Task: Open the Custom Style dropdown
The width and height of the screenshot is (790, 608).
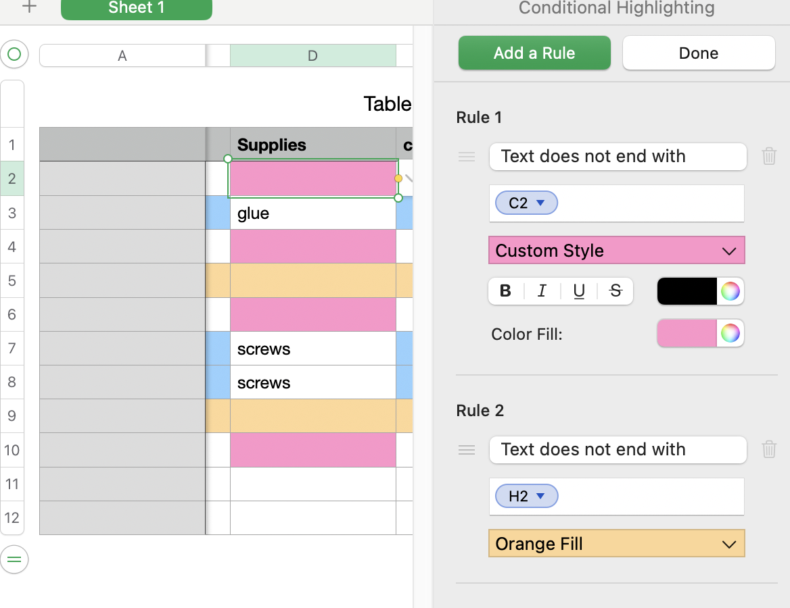Action: pyautogui.click(x=616, y=251)
